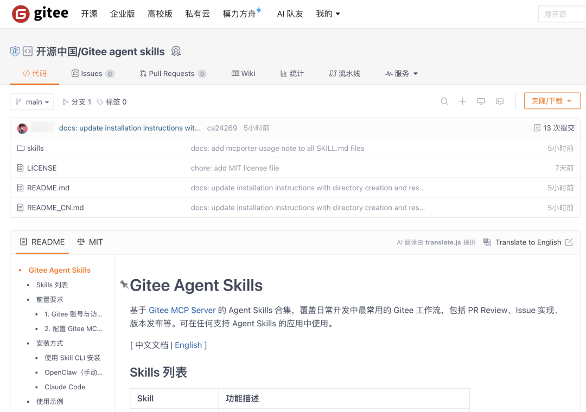Select the MIT license tab

tap(90, 242)
